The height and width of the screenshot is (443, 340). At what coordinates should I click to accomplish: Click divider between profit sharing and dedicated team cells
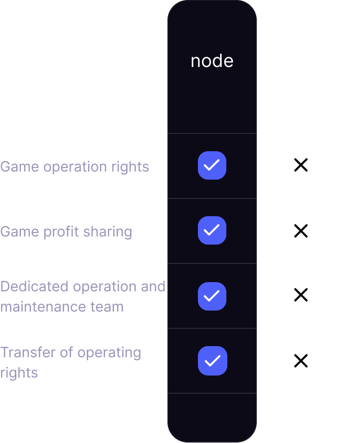coord(212,263)
